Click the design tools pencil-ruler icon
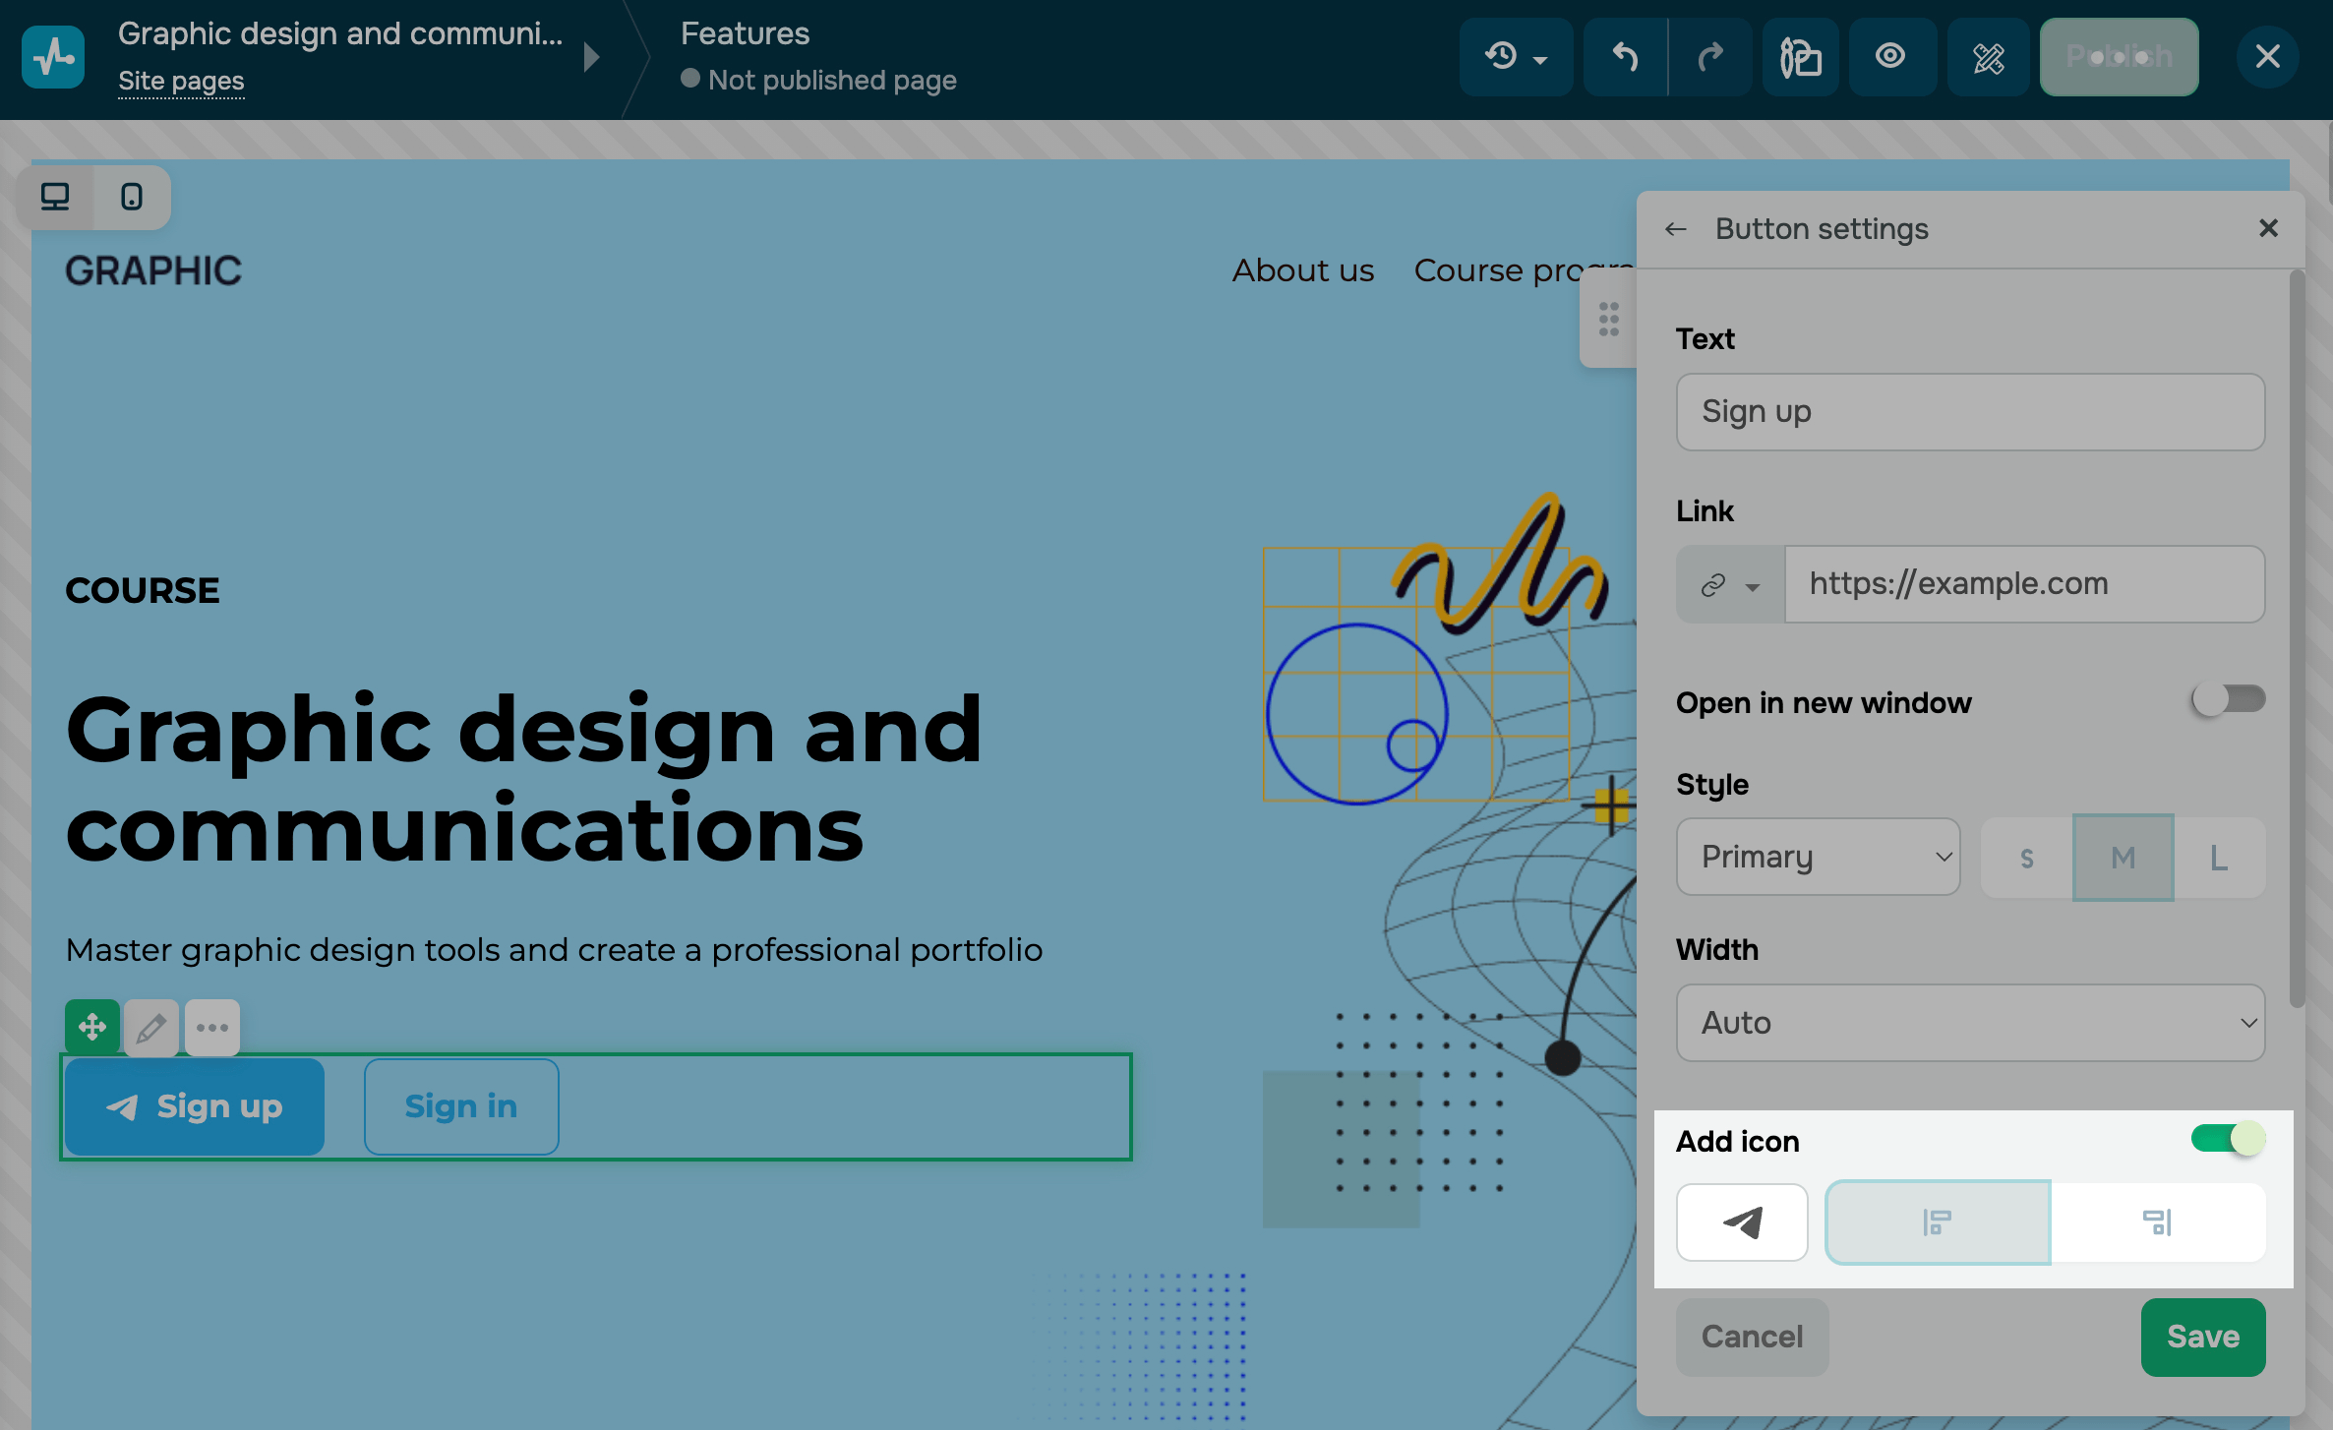Image resolution: width=2333 pixels, height=1430 pixels. [1988, 57]
